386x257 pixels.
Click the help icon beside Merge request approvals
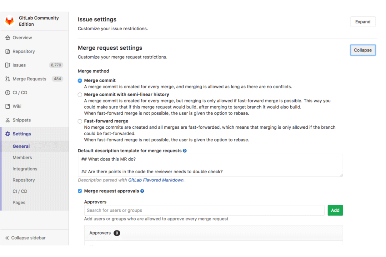point(142,191)
